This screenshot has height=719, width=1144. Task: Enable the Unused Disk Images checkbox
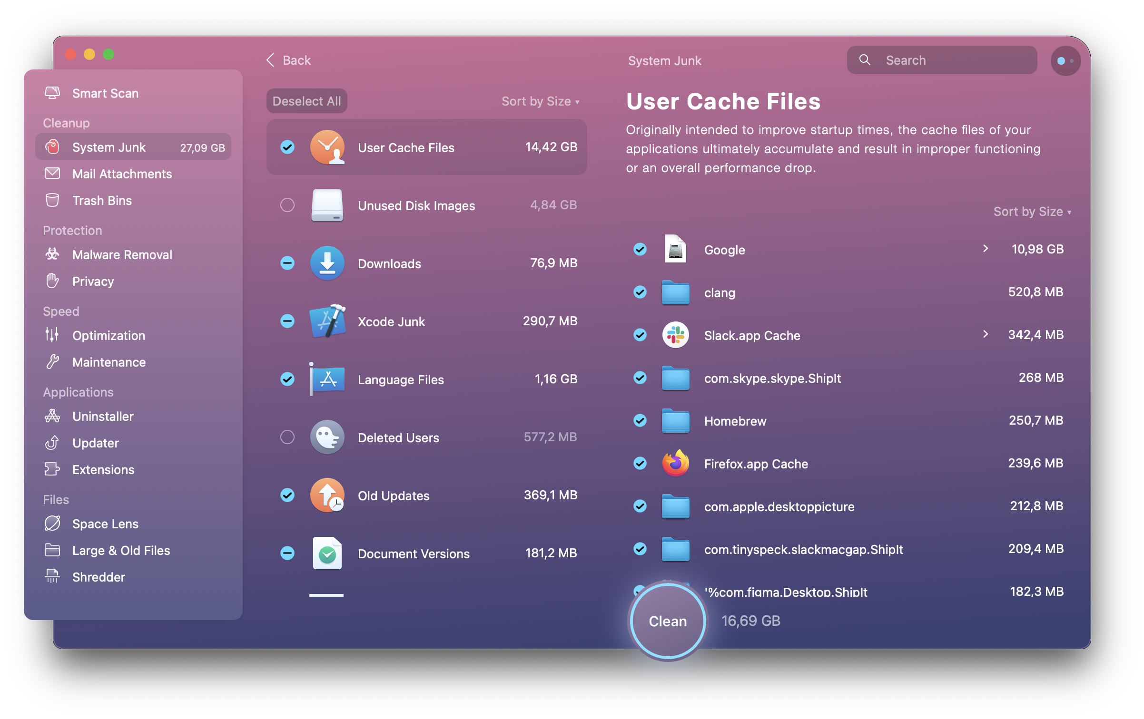coord(287,204)
